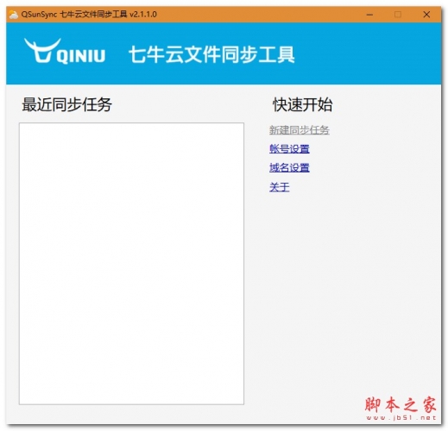Screen dimensions: 448x431
Task: Open the 帐号设置 account settings link
Action: point(289,149)
